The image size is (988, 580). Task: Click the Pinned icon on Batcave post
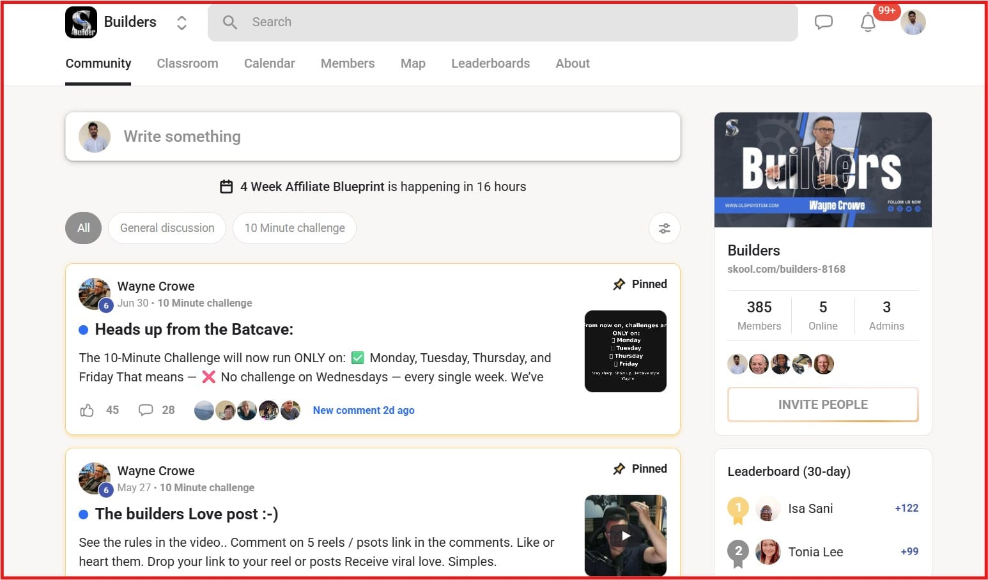click(x=619, y=284)
